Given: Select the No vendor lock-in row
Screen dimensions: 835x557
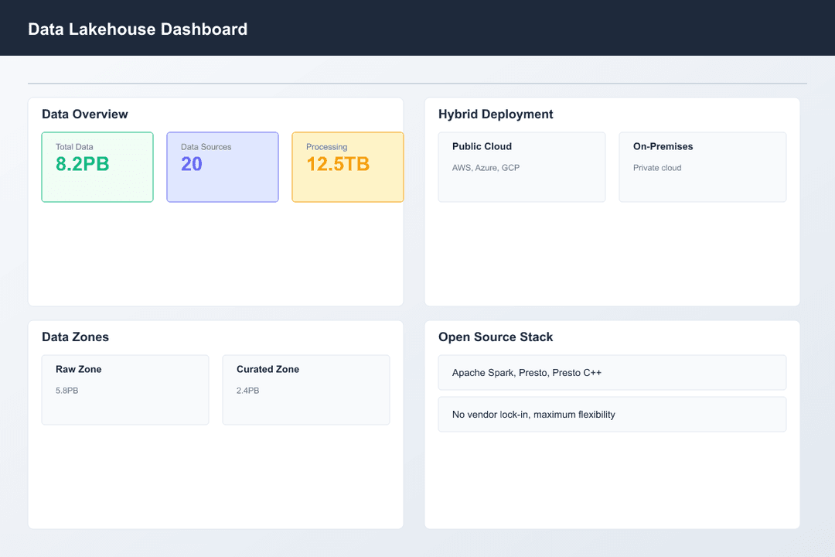Looking at the screenshot, I should (x=612, y=415).
